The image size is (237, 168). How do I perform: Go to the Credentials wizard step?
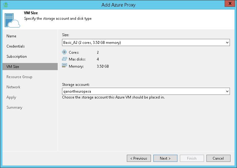click(15, 46)
